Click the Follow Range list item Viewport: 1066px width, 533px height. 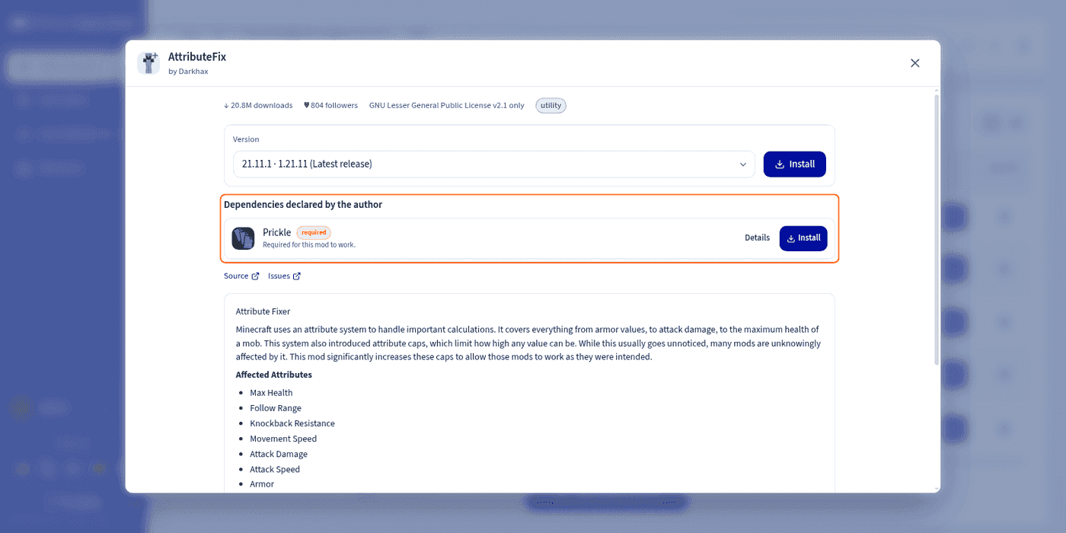[276, 408]
